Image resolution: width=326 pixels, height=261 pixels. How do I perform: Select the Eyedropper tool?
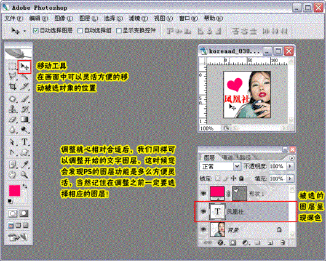pos(25,164)
